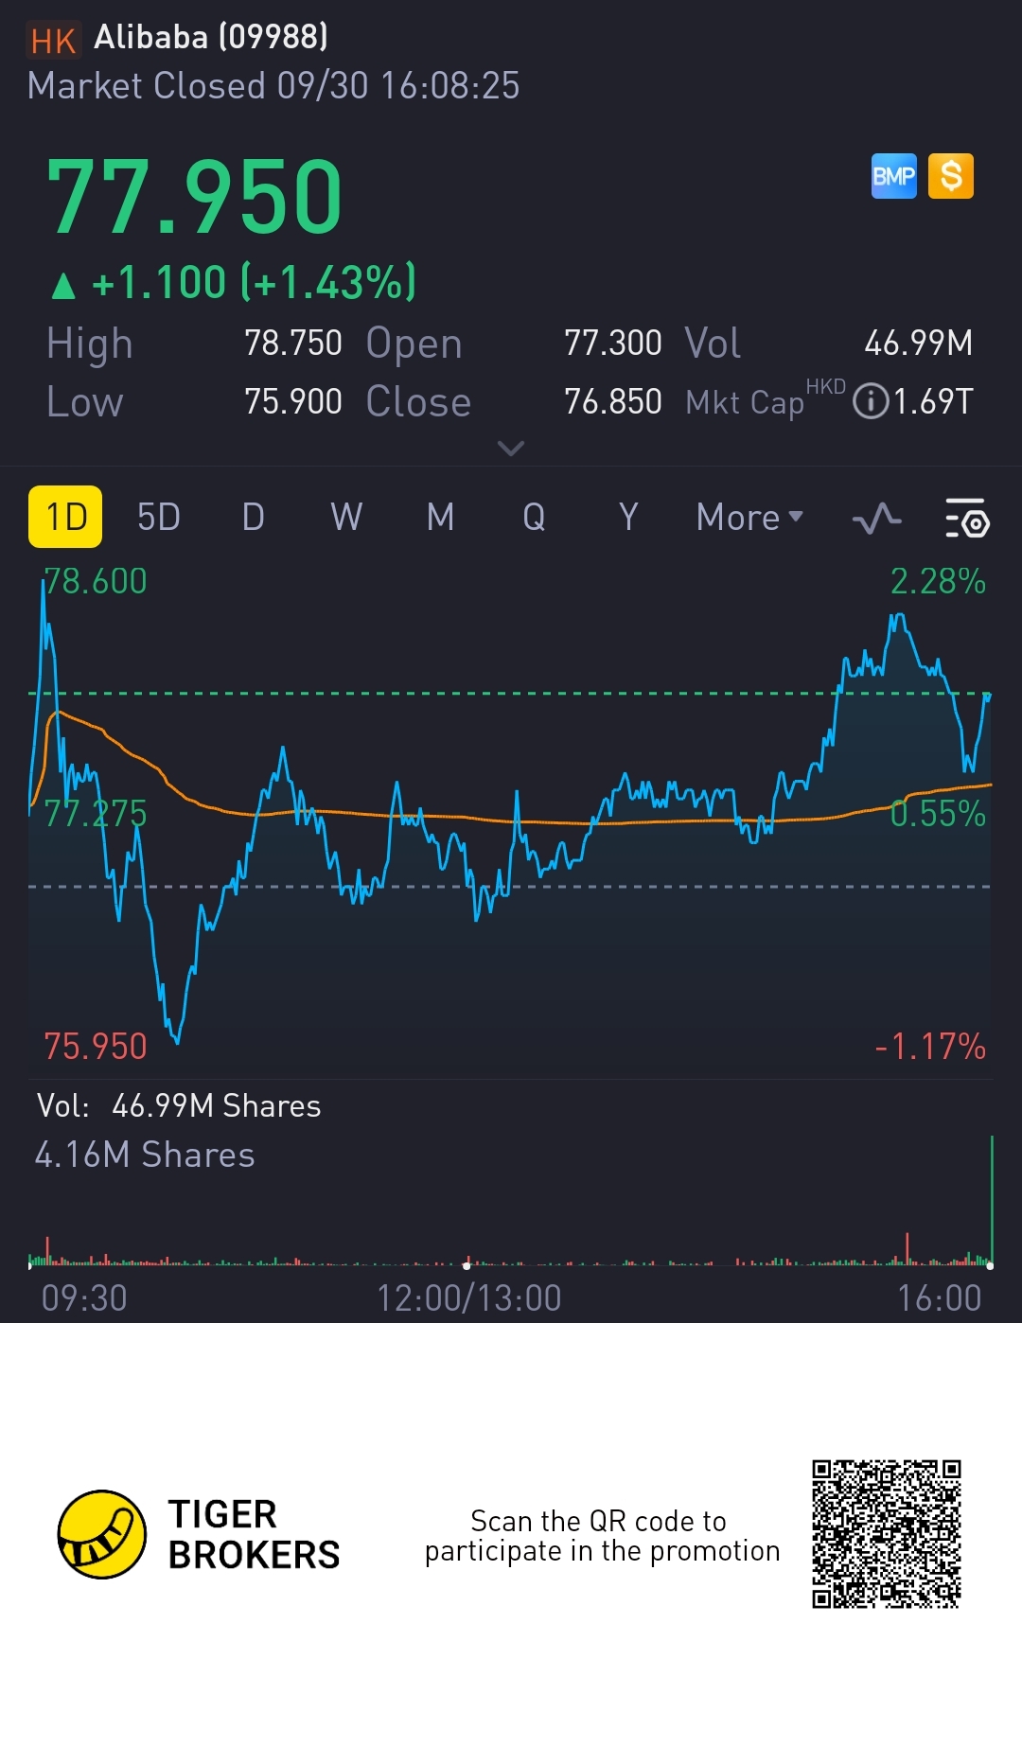The image size is (1022, 1747).
Task: Select the 1D timeframe
Action: pos(65,517)
